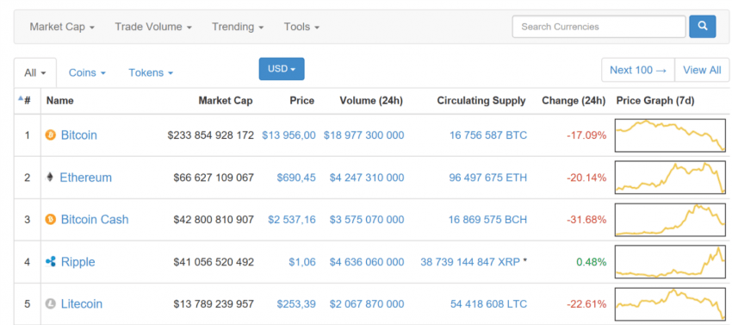Expand the Trade Volume menu
The image size is (732, 325).
coord(153,27)
